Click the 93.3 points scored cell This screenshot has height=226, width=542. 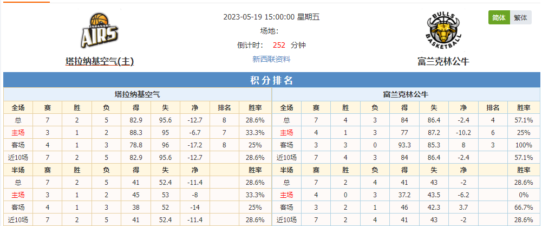(x=404, y=145)
